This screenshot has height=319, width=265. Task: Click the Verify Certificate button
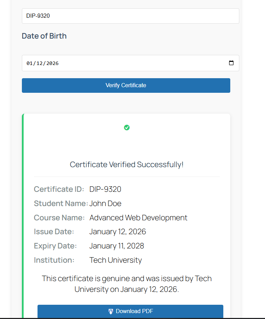click(126, 85)
